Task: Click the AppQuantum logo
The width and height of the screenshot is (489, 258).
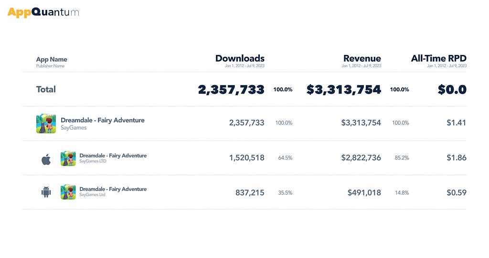Action: [43, 12]
